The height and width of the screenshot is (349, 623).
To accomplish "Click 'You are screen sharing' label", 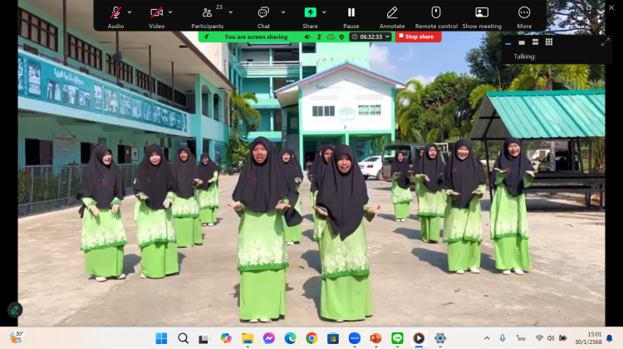I will point(256,36).
